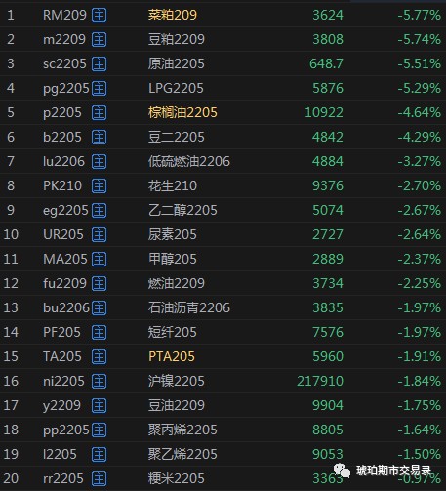Image resolution: width=446 pixels, height=491 pixels.
Task: Select highlighted 棕榈油2205 name
Action: [182, 112]
